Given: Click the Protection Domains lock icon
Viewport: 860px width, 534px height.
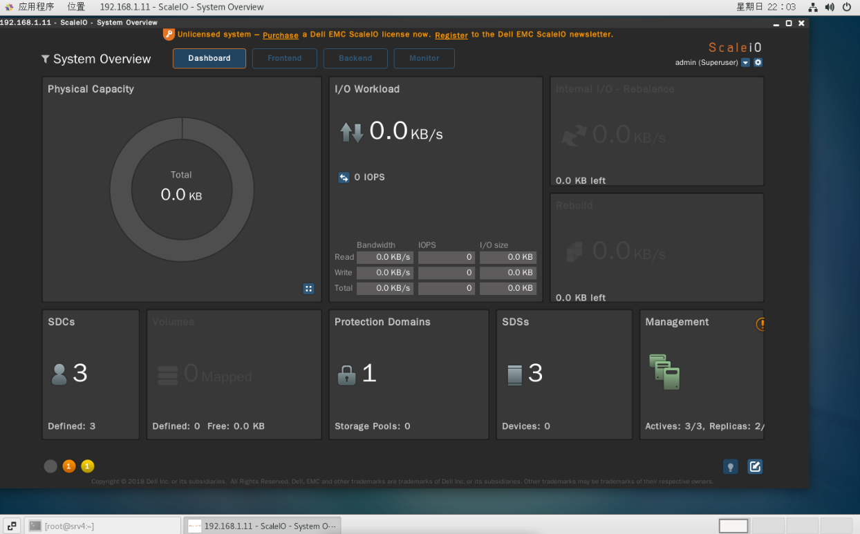Looking at the screenshot, I should click(x=346, y=374).
